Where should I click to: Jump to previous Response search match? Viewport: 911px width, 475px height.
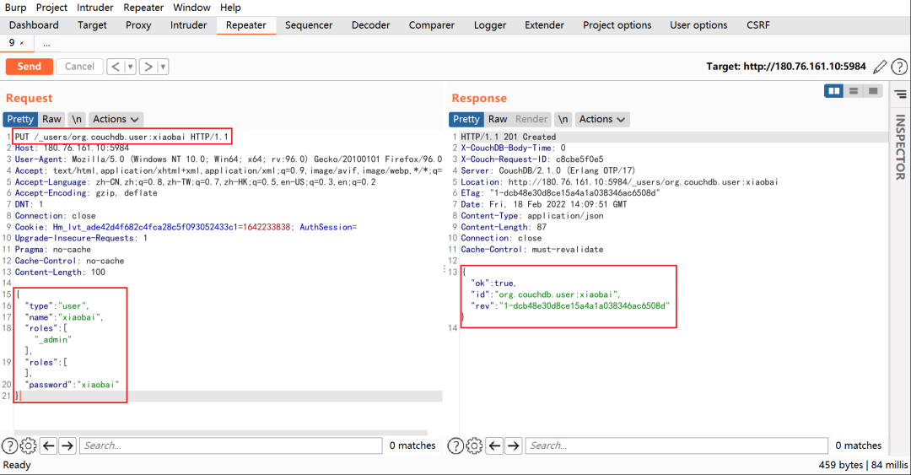coord(494,446)
